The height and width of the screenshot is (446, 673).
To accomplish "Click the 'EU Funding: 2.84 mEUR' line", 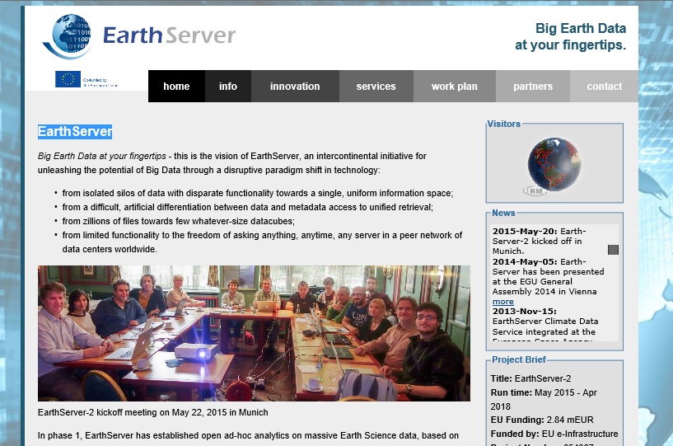I will click(542, 420).
